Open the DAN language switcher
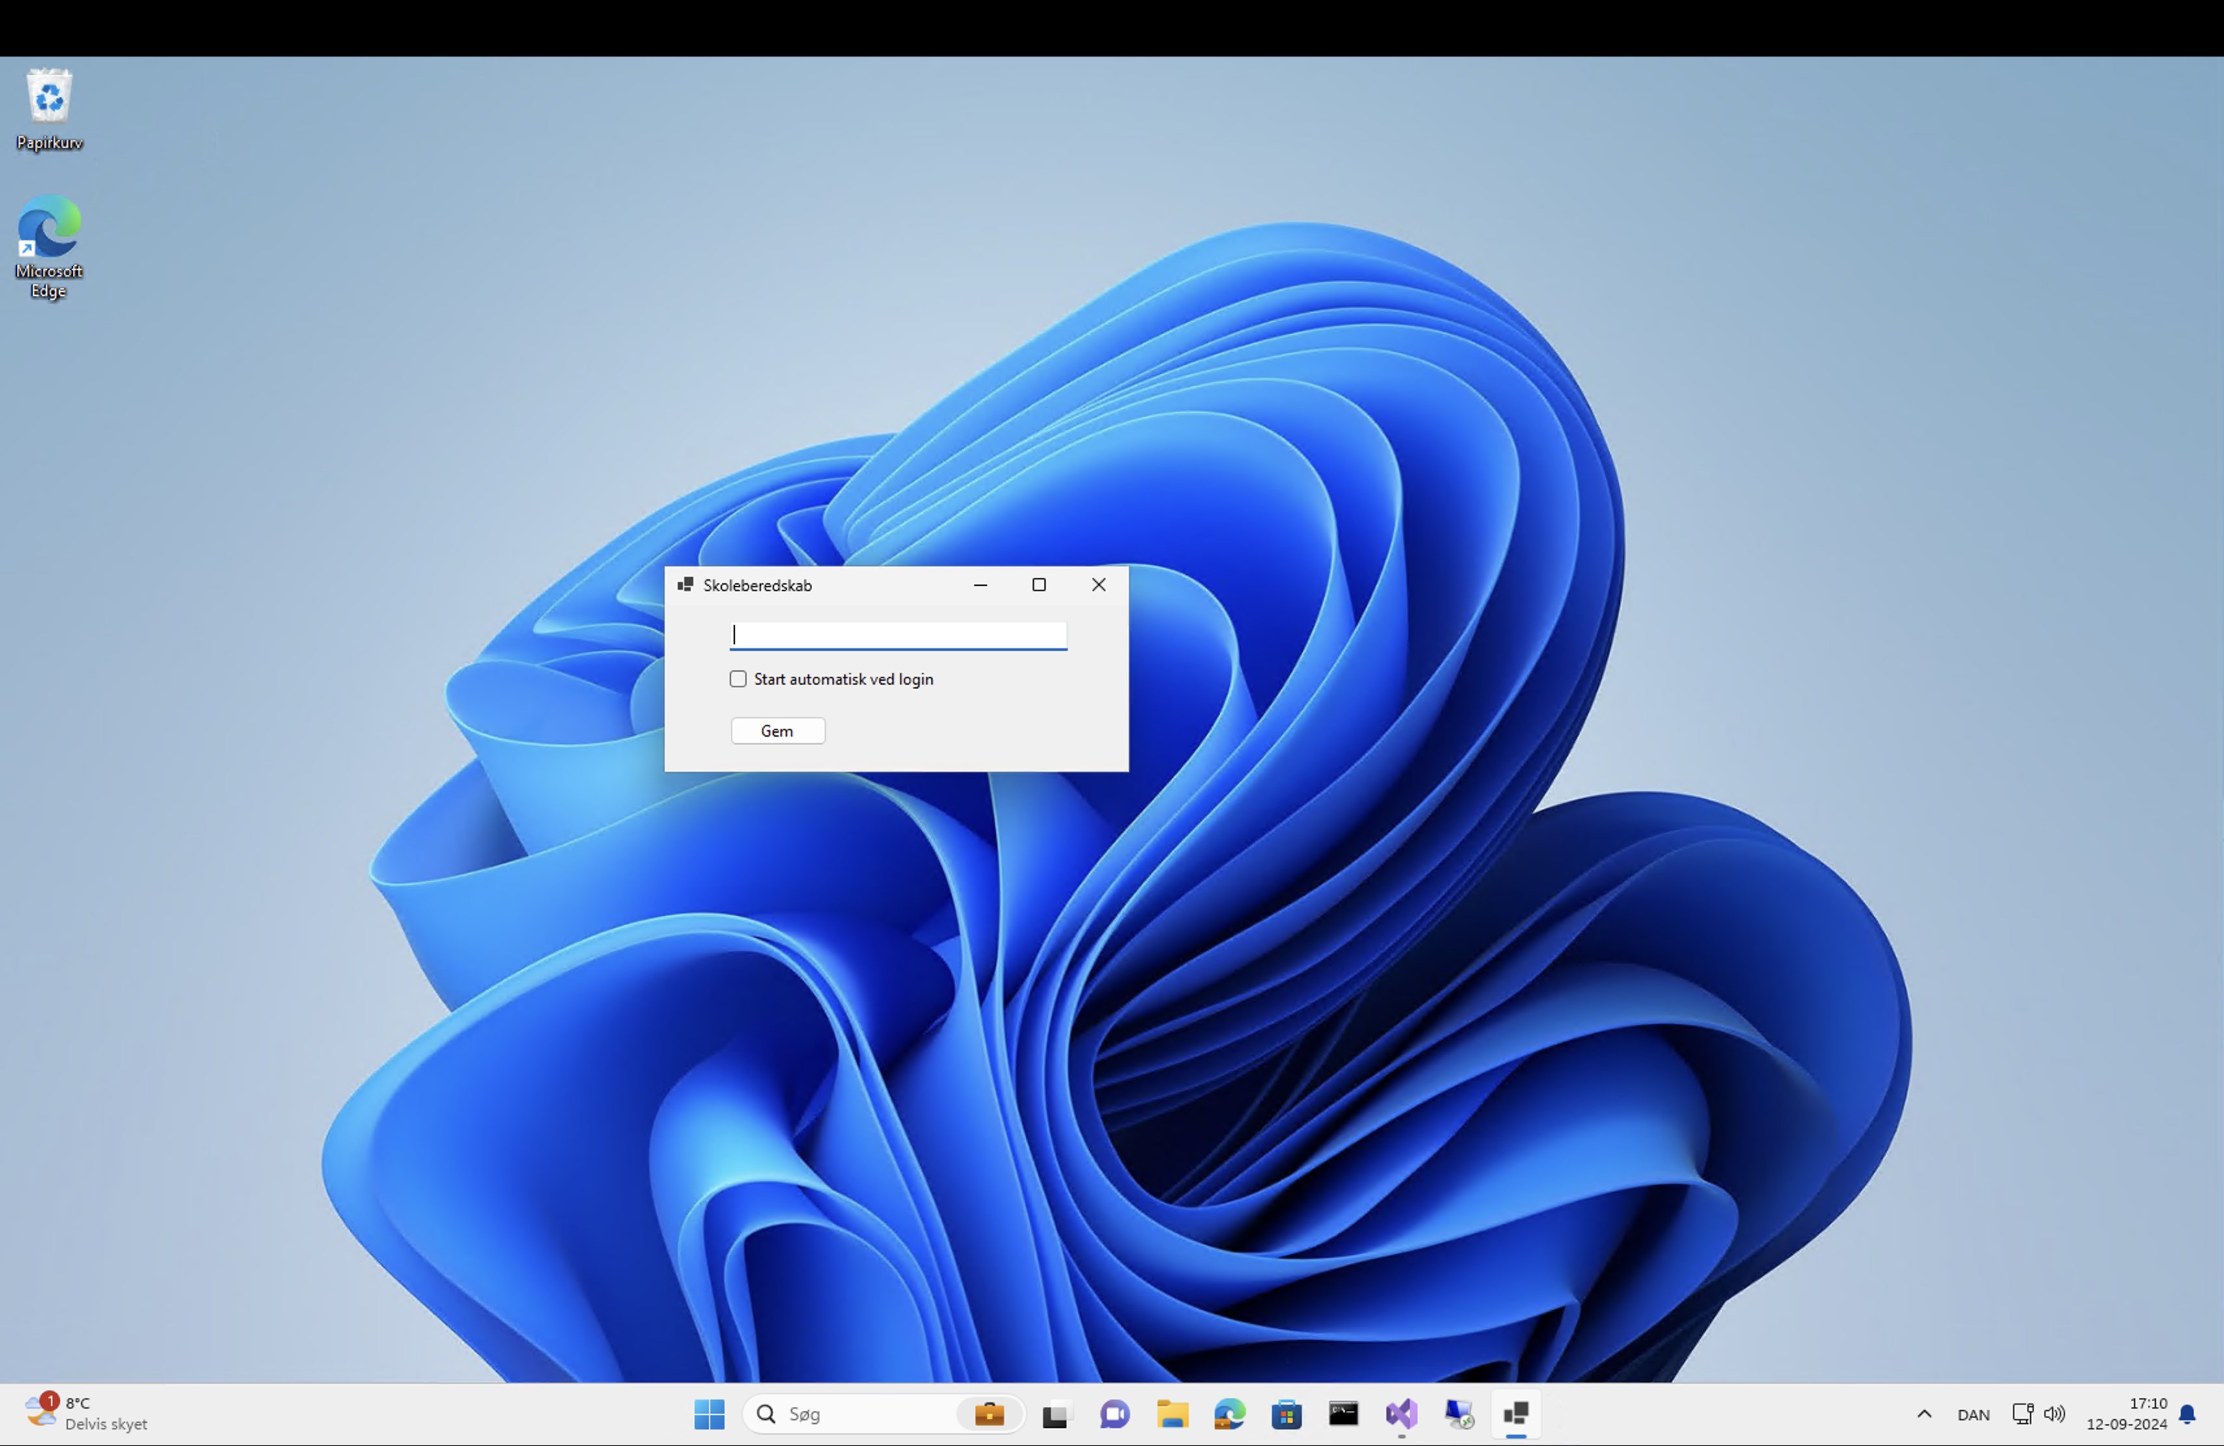 coord(1972,1414)
